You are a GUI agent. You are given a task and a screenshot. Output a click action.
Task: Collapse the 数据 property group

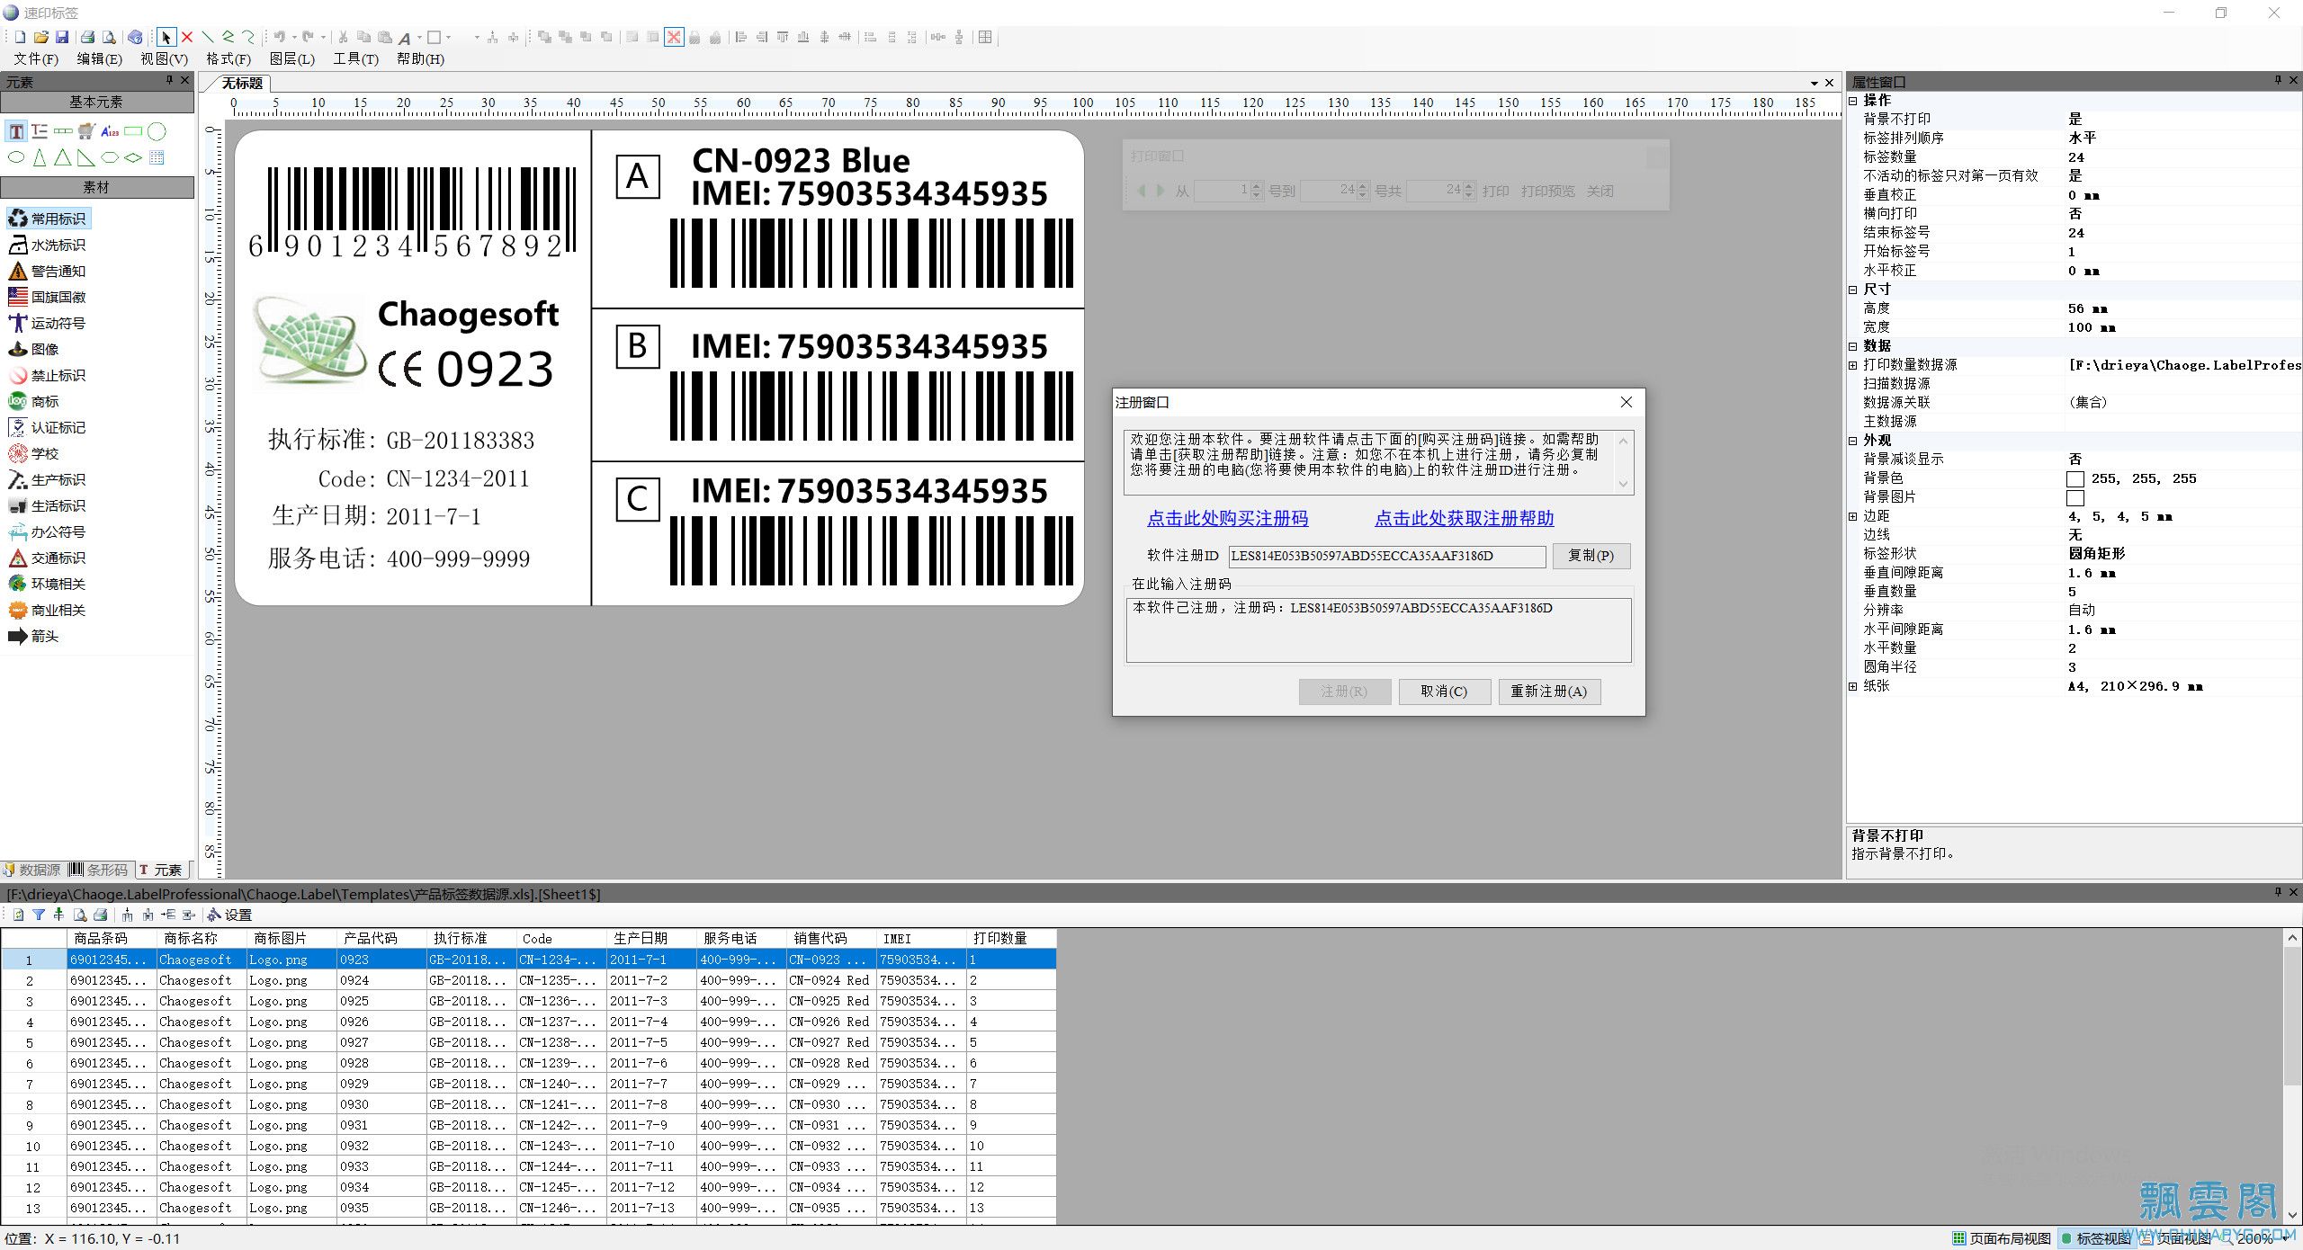1853,346
